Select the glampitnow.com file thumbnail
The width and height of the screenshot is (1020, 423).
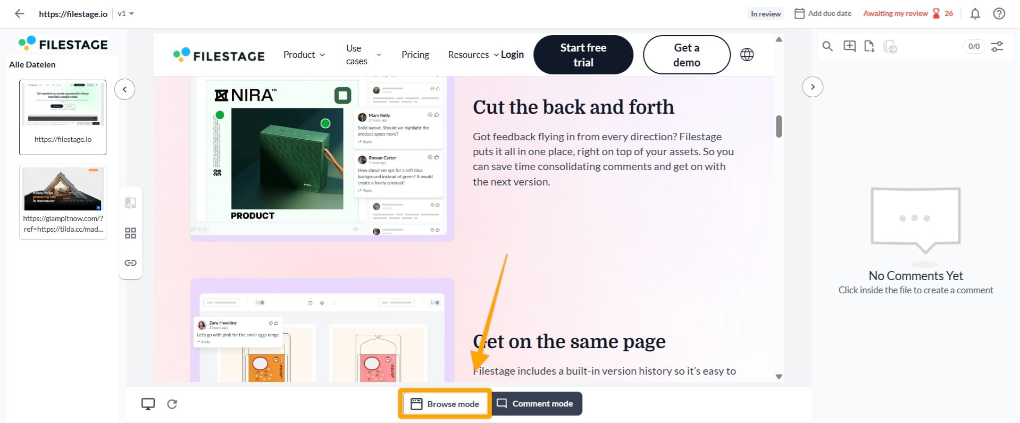[x=63, y=202]
